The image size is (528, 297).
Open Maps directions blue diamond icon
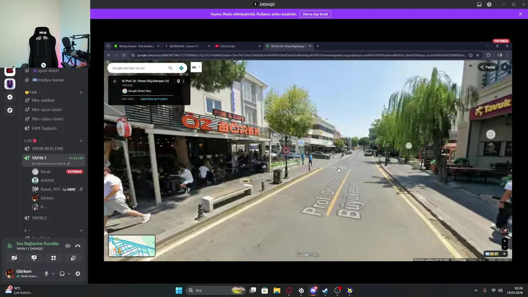tap(181, 68)
